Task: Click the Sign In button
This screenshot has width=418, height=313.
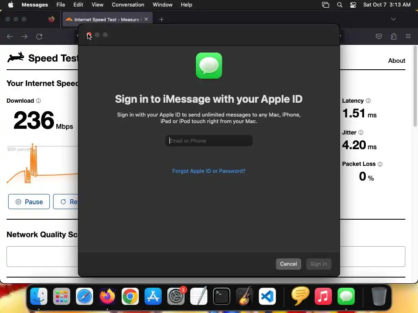Action: (x=318, y=264)
